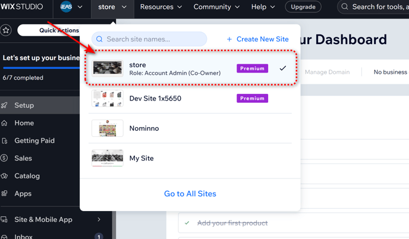This screenshot has width=409, height=239.
Task: Click Create New Site link
Action: 262,39
